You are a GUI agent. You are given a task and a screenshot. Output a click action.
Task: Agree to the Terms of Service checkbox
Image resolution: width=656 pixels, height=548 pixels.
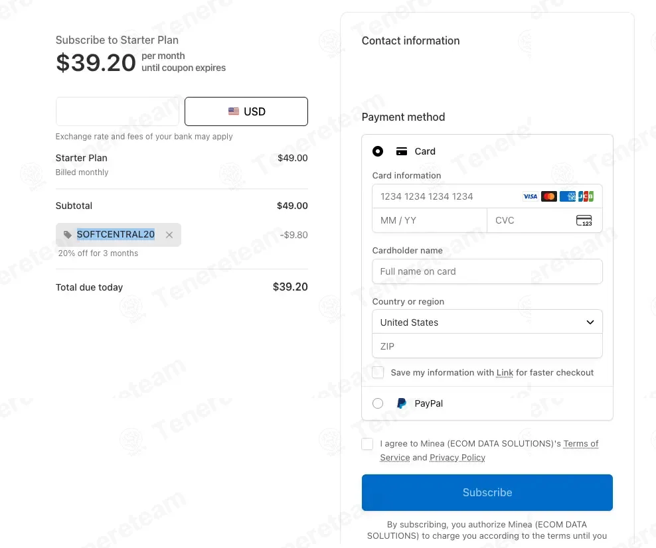coord(367,444)
